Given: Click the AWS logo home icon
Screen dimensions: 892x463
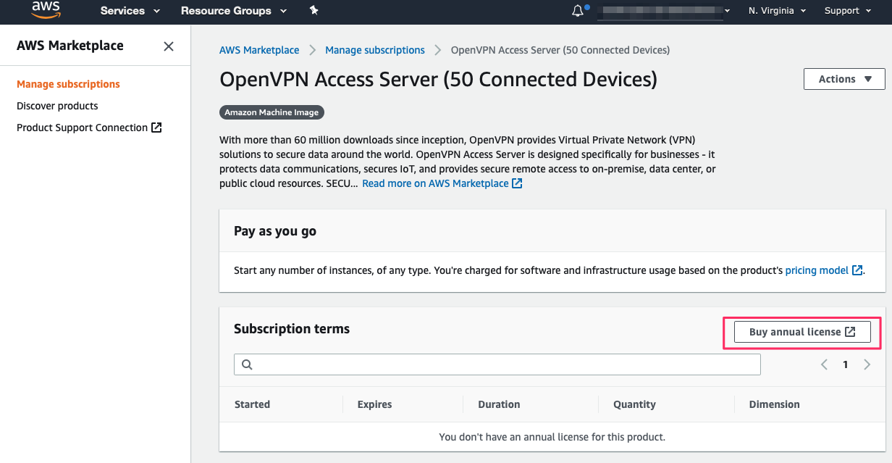Looking at the screenshot, I should (46, 10).
